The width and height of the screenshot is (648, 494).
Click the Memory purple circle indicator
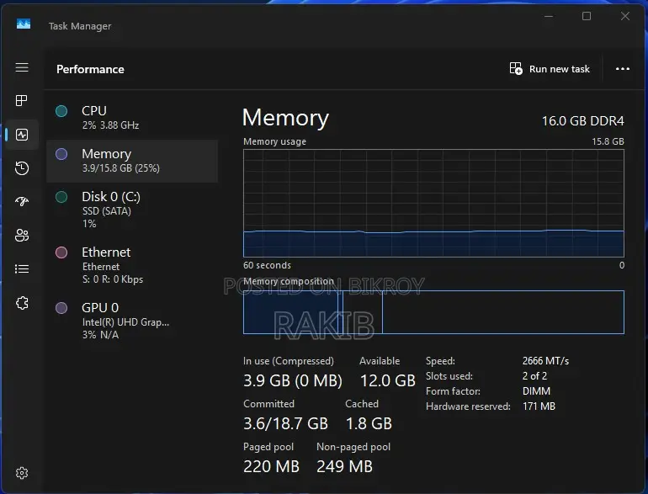point(61,154)
